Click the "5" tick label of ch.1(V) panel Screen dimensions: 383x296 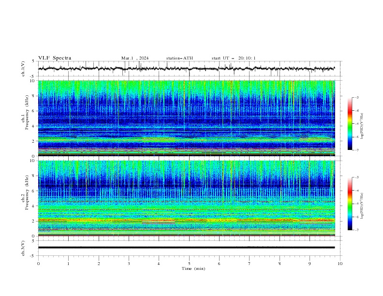tap(33, 61)
